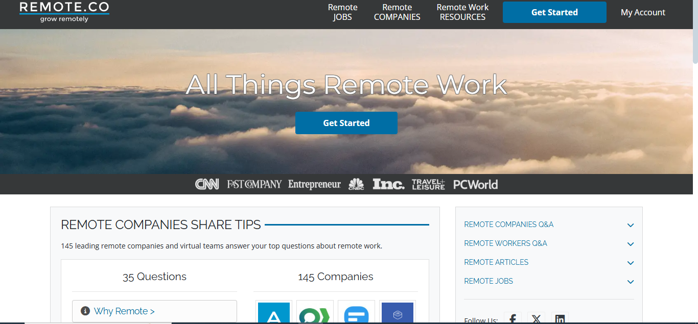The height and width of the screenshot is (324, 698).
Task: Click the CNN logo
Action: (x=207, y=184)
